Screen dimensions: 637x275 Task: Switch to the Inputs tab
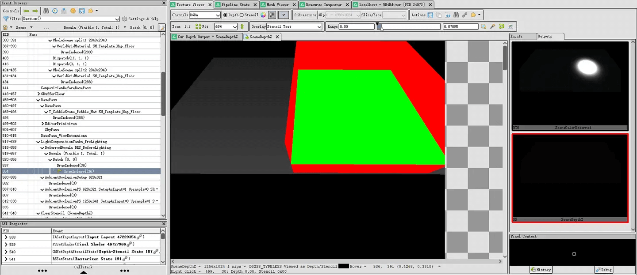pyautogui.click(x=516, y=36)
